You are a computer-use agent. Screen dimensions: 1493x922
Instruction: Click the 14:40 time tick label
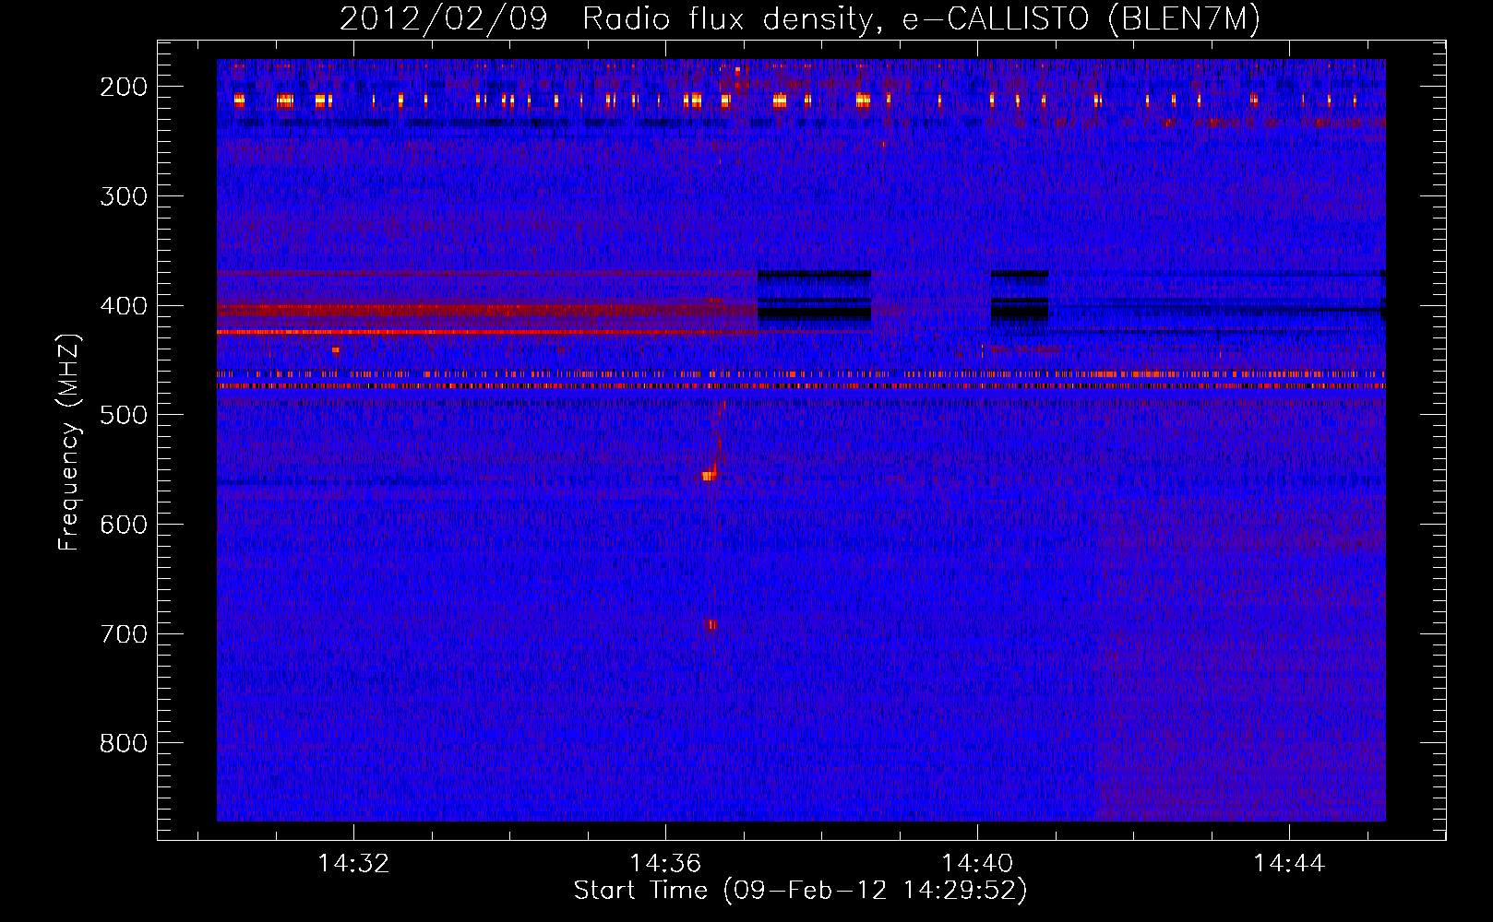coord(977,863)
